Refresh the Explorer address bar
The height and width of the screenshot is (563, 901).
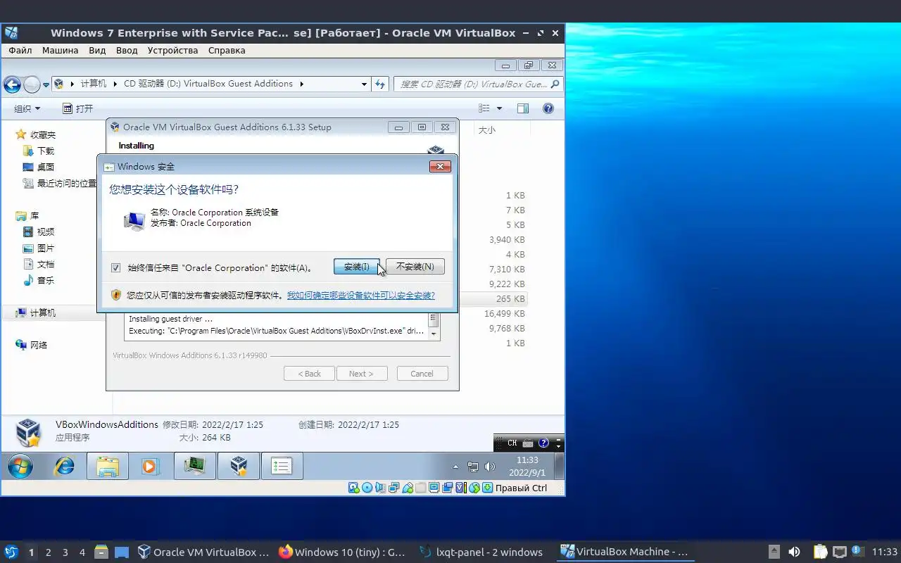[x=380, y=84]
